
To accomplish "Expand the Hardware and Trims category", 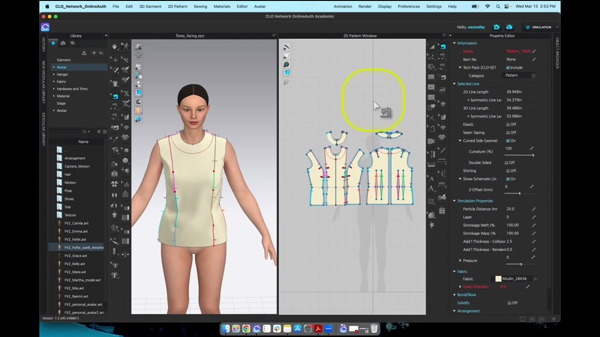I will coord(54,89).
